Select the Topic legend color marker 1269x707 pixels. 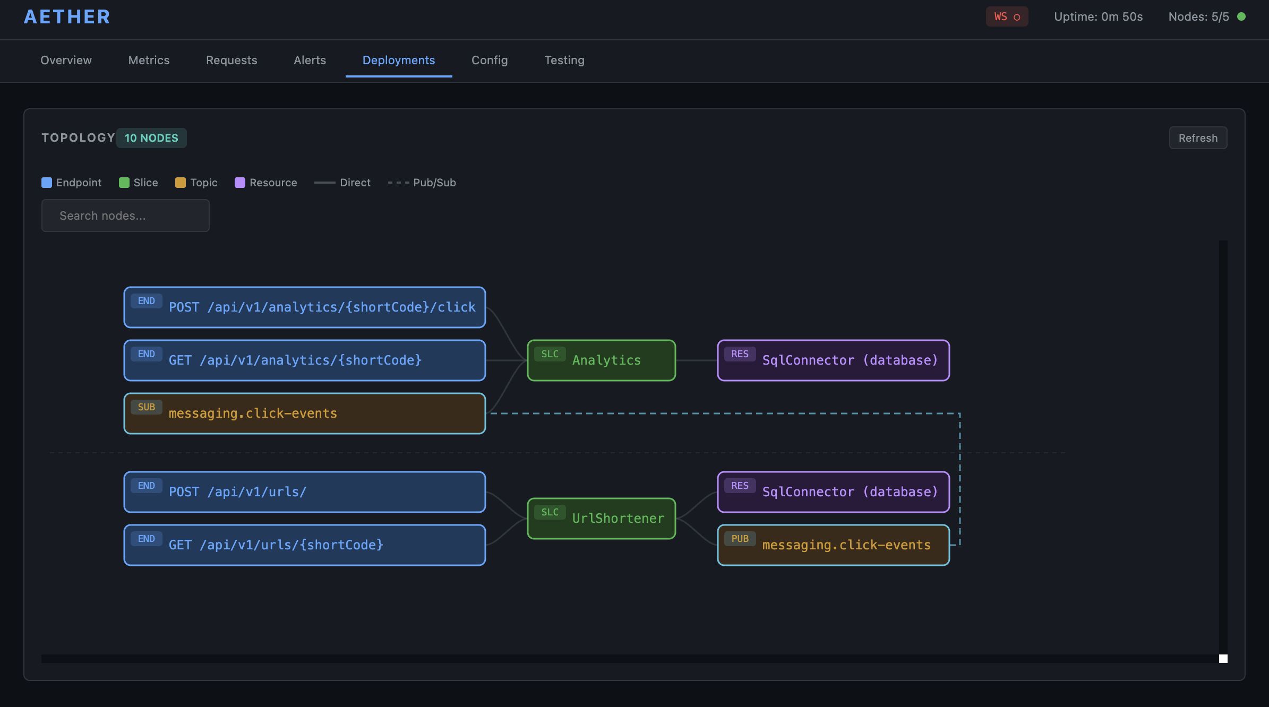click(x=180, y=182)
